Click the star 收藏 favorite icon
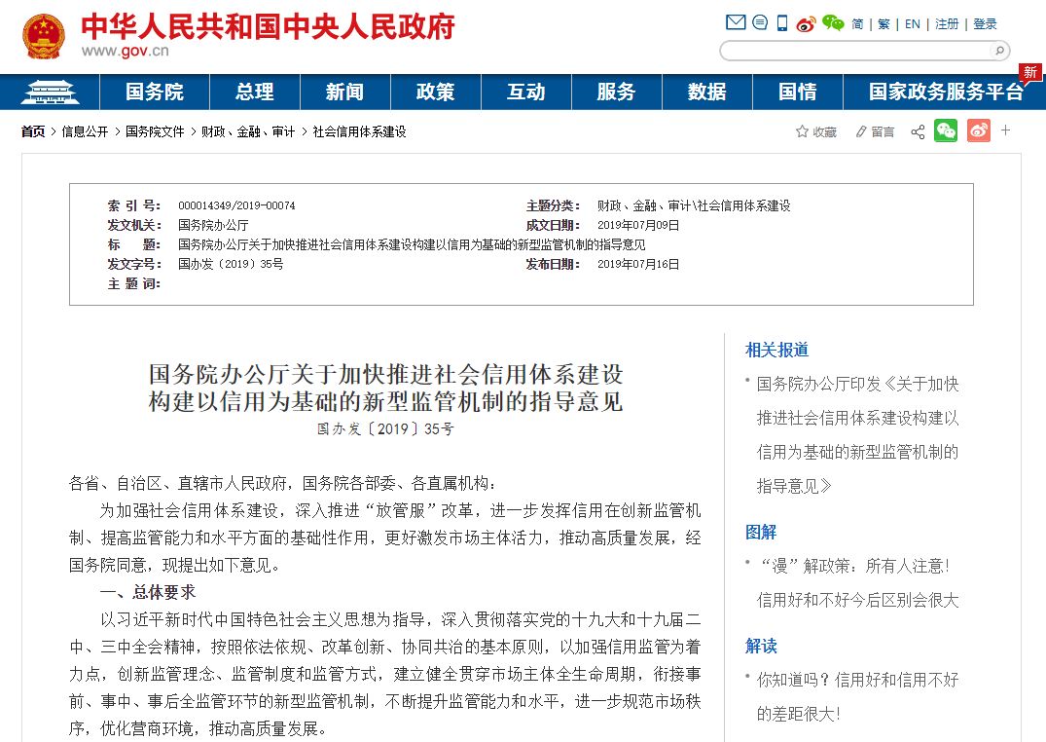 815,131
